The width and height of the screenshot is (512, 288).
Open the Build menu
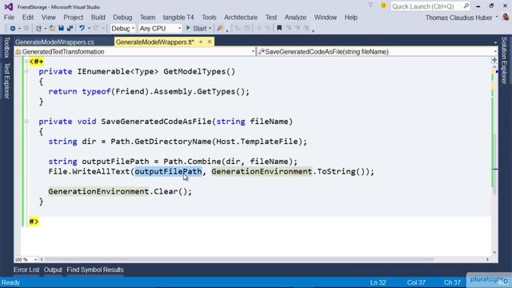pyautogui.click(x=98, y=18)
